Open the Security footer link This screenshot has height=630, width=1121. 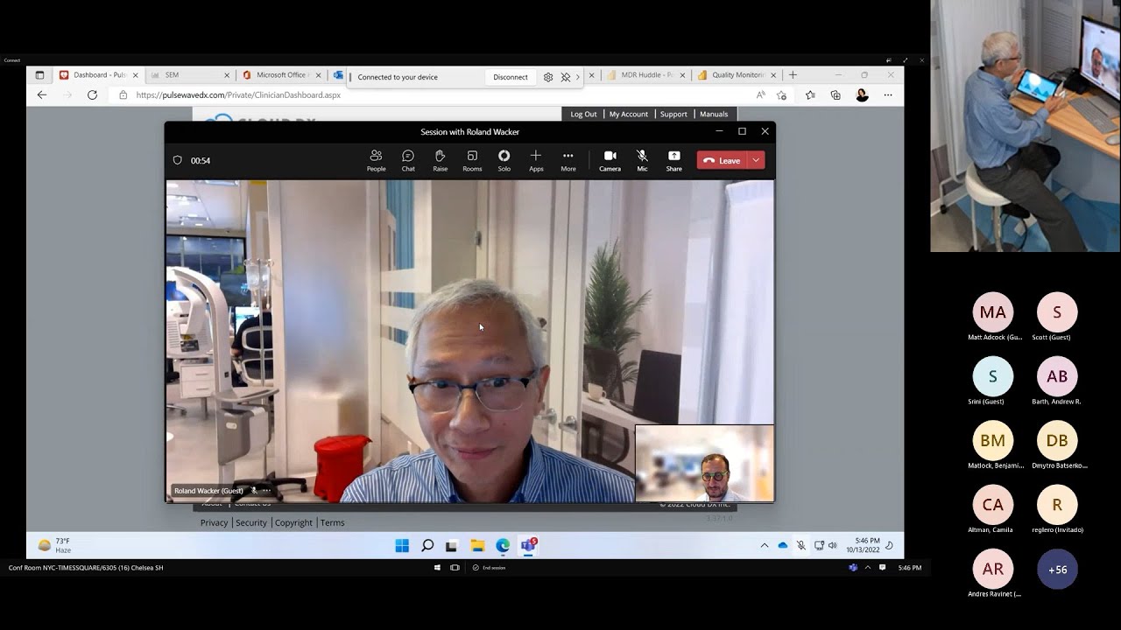coord(251,522)
